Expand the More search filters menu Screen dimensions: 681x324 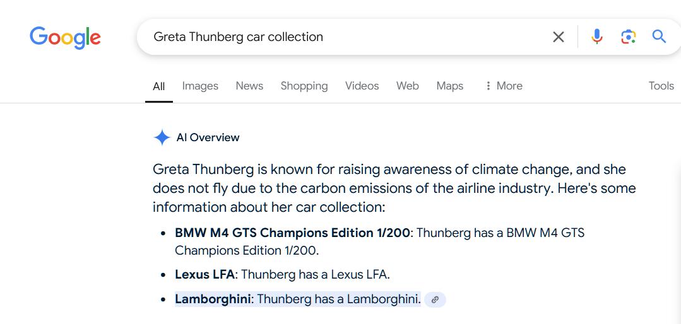pyautogui.click(x=503, y=86)
